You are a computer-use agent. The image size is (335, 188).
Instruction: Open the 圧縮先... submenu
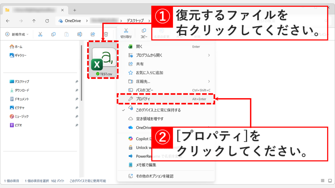click(x=166, y=81)
